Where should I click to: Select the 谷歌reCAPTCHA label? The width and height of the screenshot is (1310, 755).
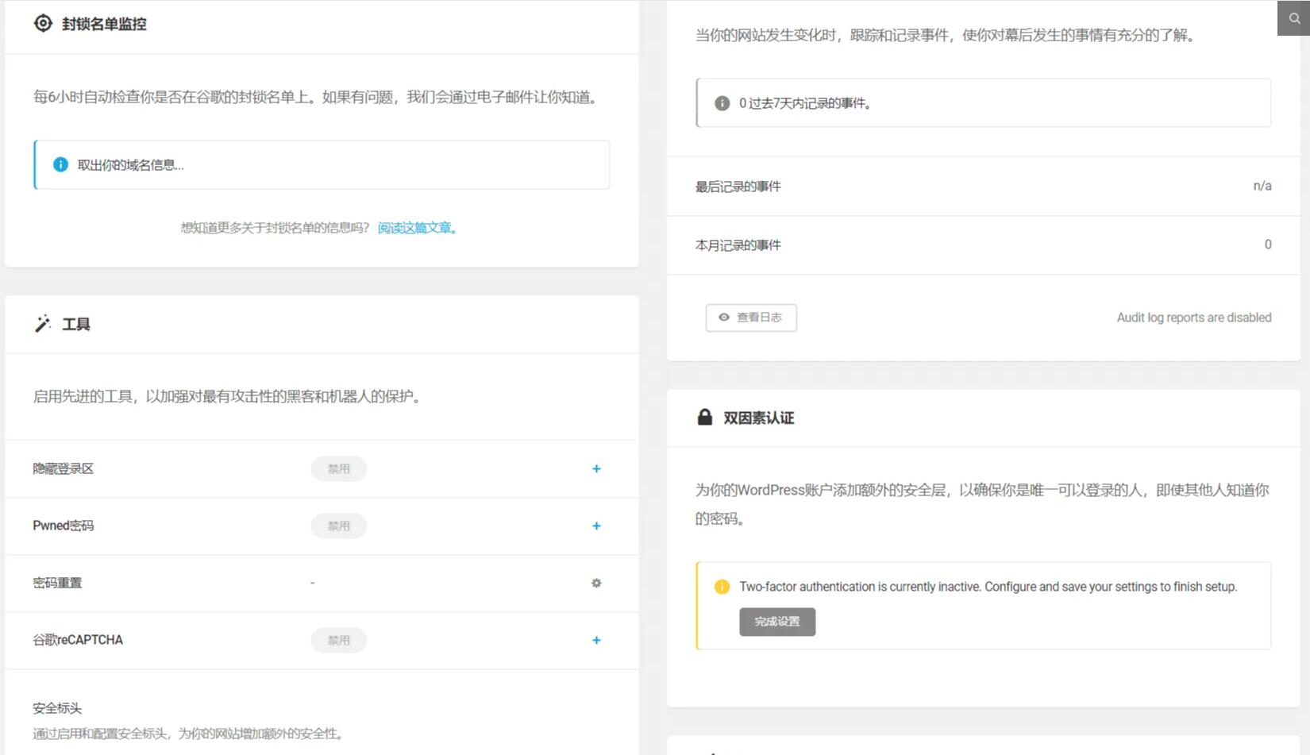point(78,640)
